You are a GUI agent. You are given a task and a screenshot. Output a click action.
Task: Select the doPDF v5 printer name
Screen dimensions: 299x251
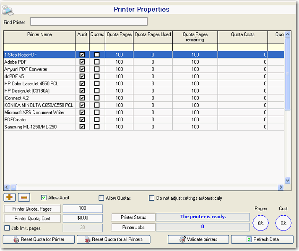coord(14,76)
